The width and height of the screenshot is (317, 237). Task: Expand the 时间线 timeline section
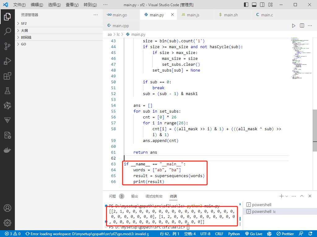coord(59,37)
